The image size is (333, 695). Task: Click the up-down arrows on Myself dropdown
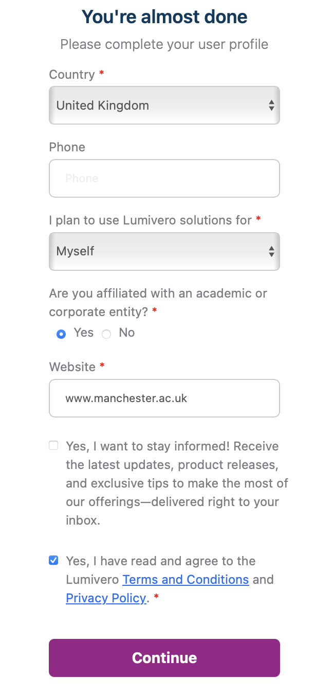271,252
